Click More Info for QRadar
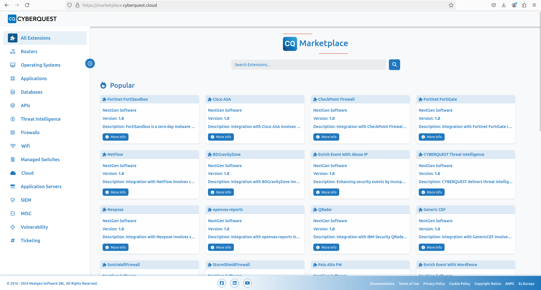The width and height of the screenshot is (541, 290). (x=326, y=248)
